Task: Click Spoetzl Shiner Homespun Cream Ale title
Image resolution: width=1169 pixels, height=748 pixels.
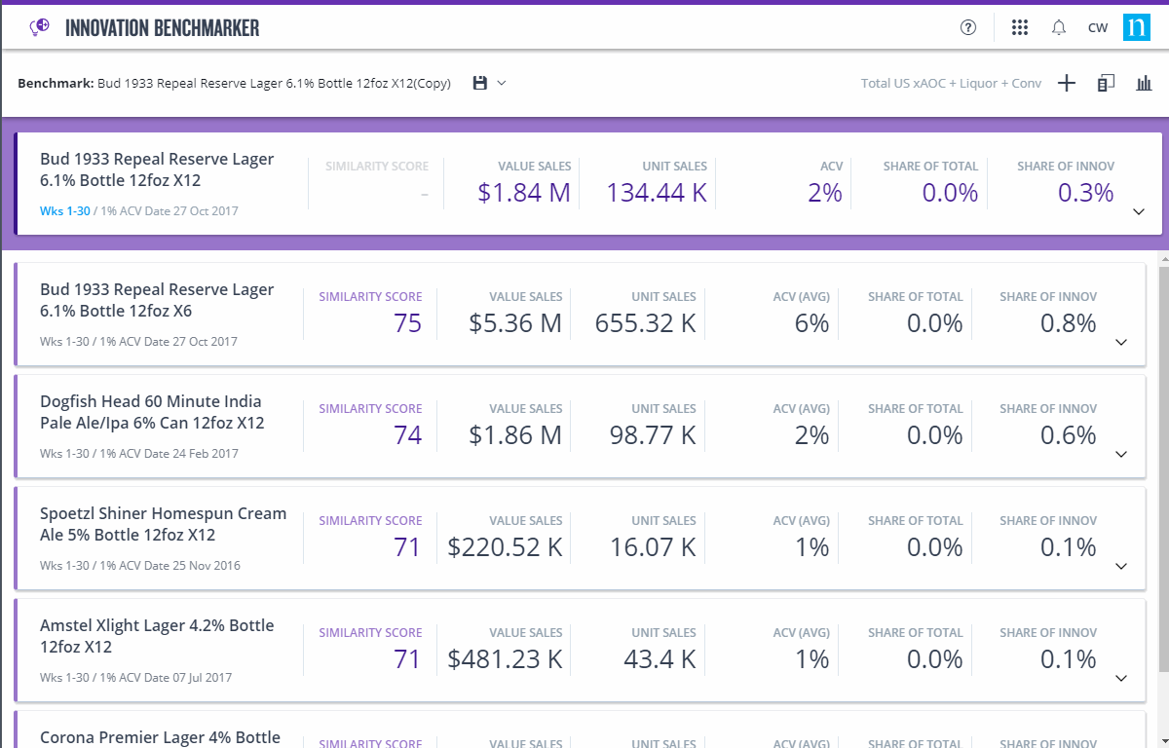Action: tap(164, 524)
